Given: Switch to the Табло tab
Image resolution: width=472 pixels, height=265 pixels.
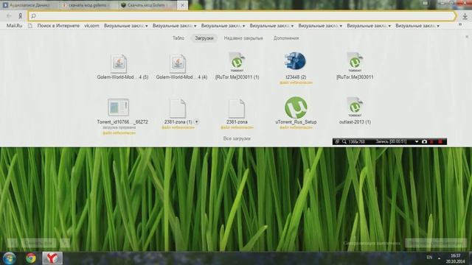Looking at the screenshot, I should [x=178, y=38].
